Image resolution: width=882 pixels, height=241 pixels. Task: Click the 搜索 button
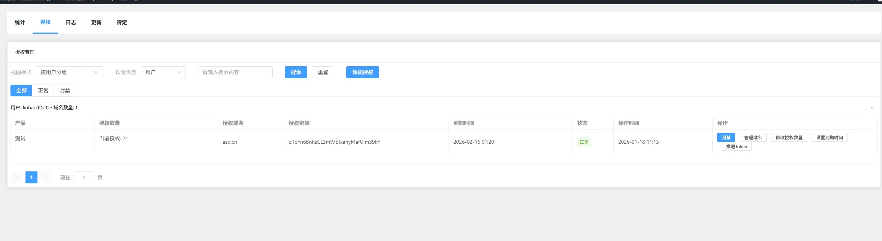point(296,72)
